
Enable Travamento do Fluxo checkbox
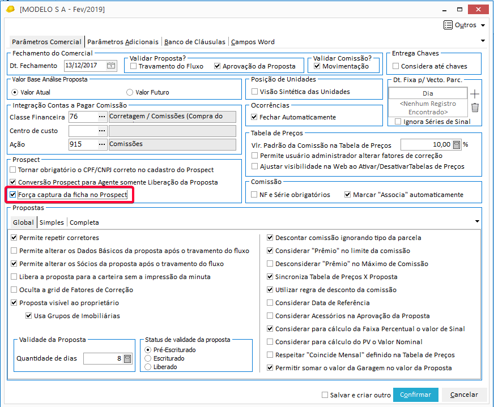[x=134, y=66]
